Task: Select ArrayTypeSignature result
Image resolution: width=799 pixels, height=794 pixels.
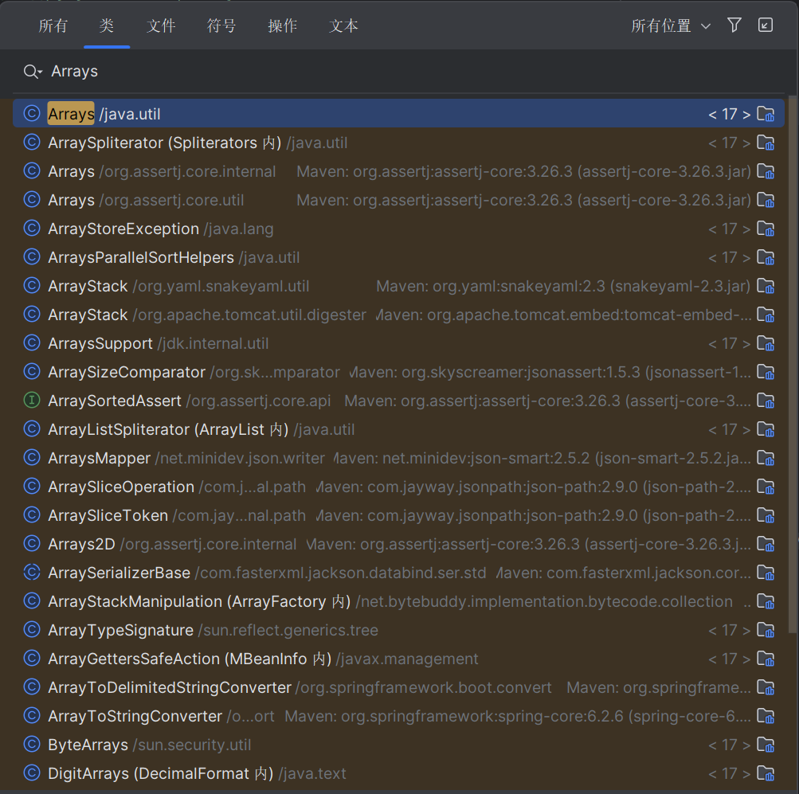Action: (398, 630)
